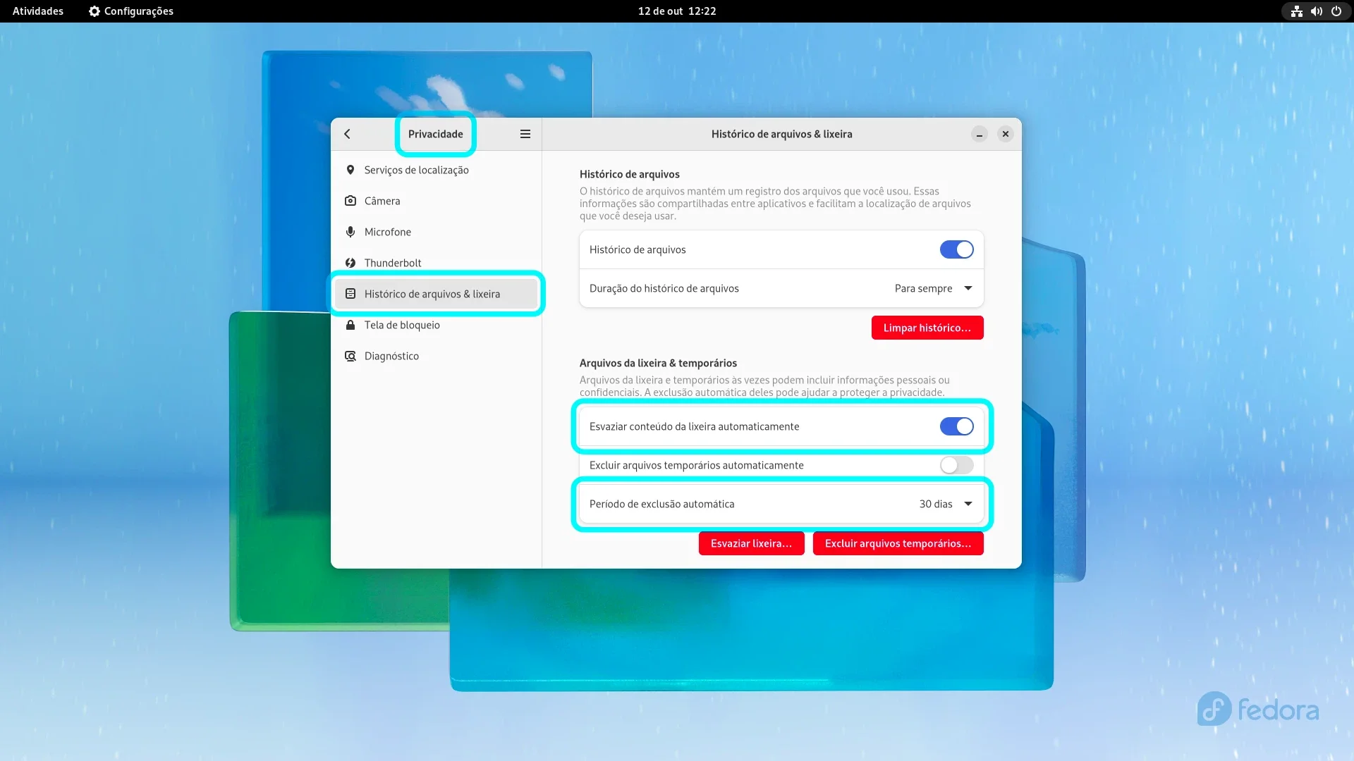
Task: Open the 30 dias exclusion period dropdown
Action: click(x=946, y=504)
